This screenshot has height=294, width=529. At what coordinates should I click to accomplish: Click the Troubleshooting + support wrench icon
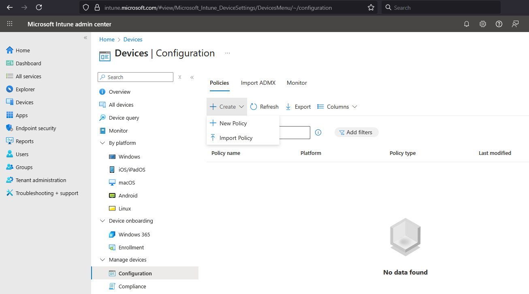[10, 193]
